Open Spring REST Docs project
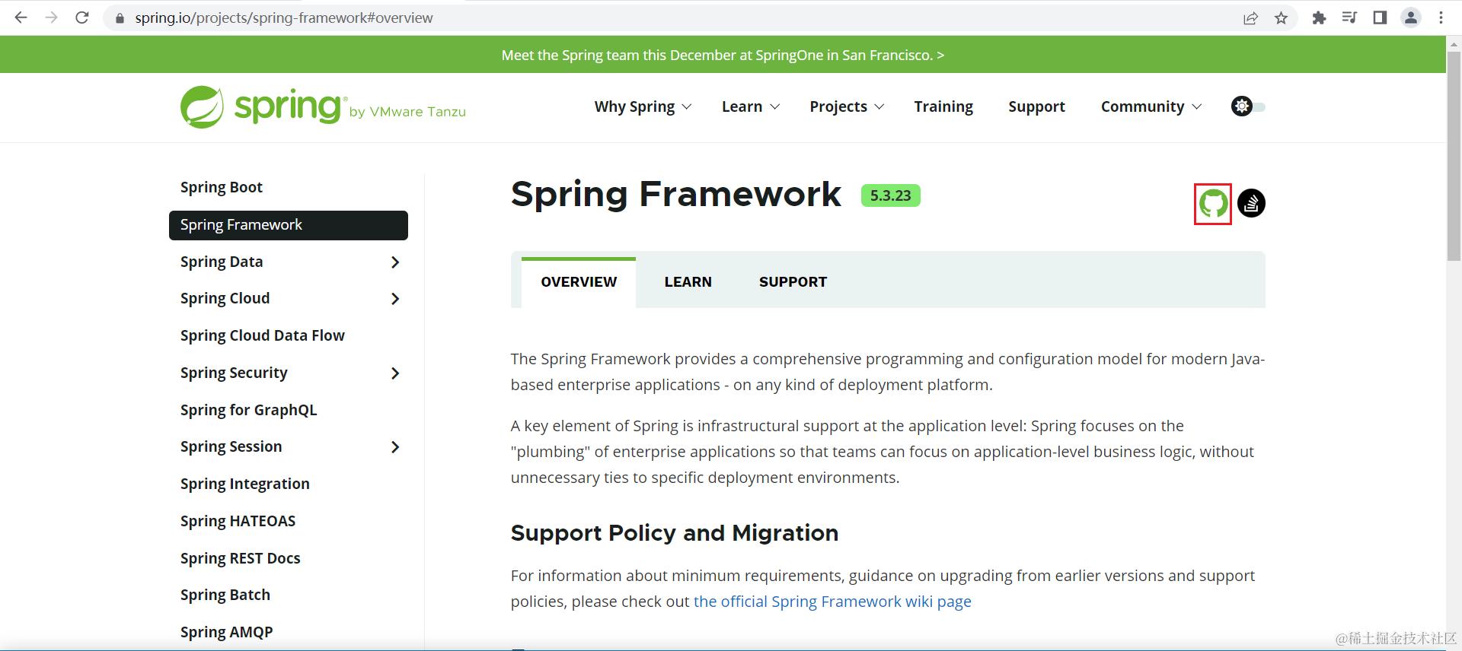 coord(241,558)
